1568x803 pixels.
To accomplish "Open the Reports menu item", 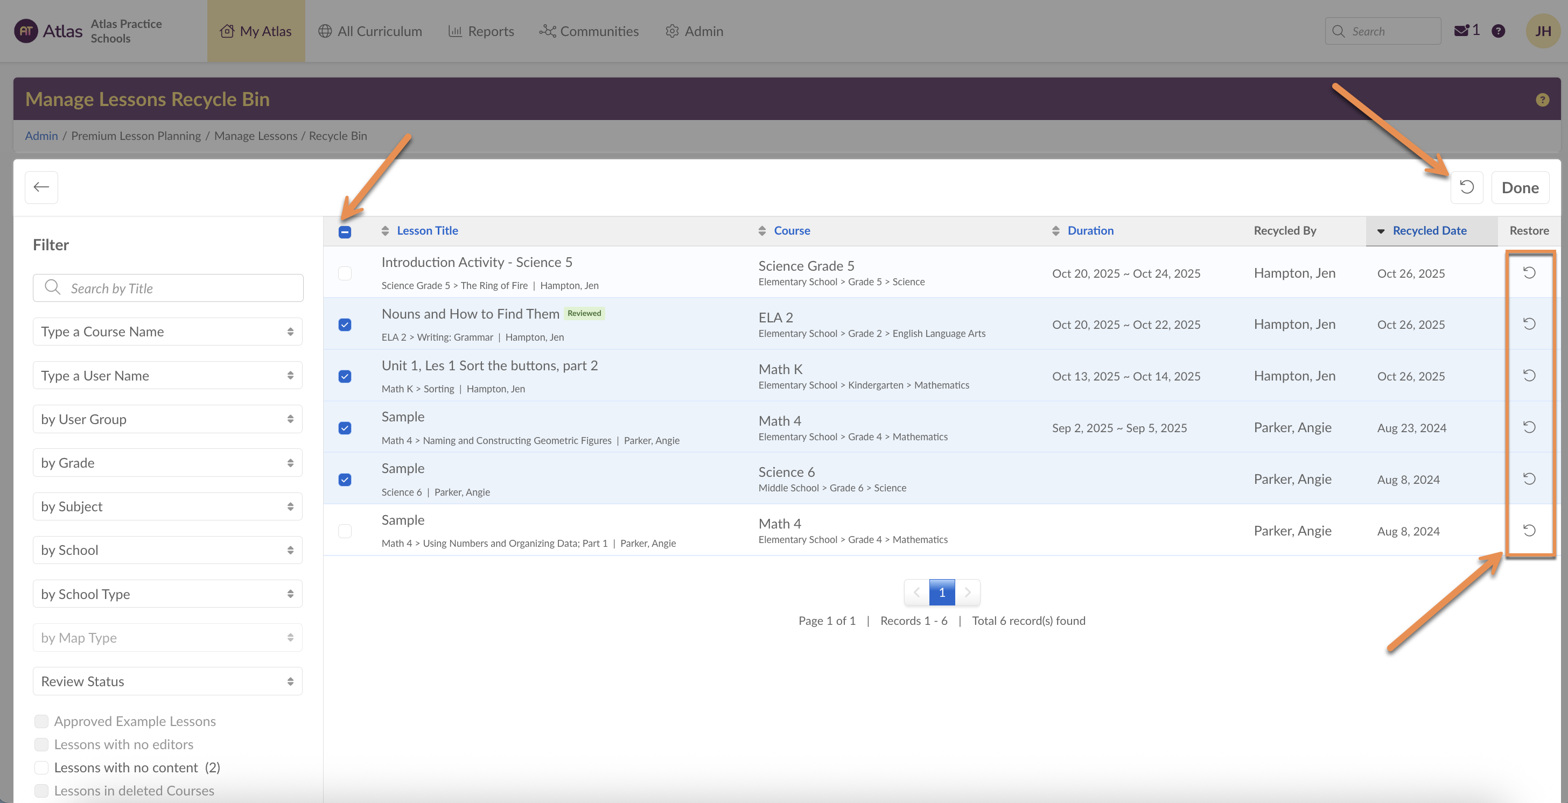I will tap(481, 31).
